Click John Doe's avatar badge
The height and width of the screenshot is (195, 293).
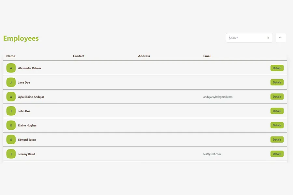tap(11, 111)
